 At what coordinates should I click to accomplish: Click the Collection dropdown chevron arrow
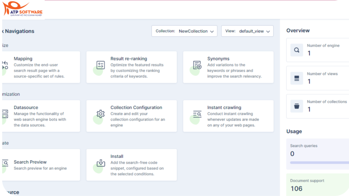[212, 31]
